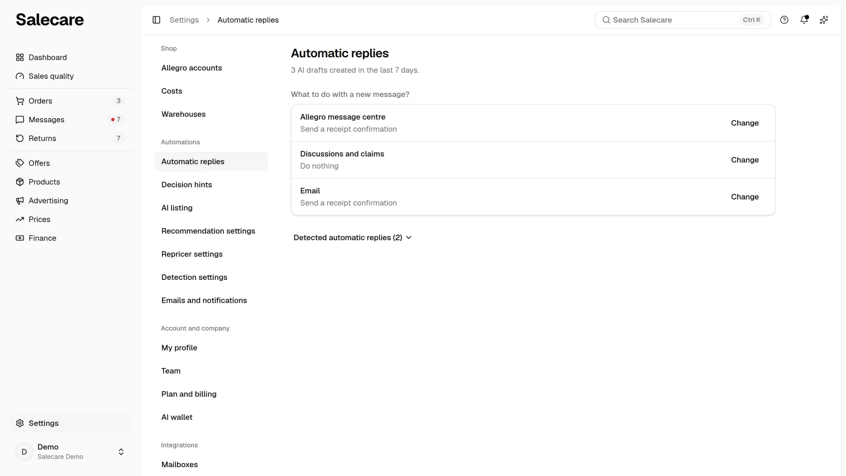Open Emails and notifications settings

pyautogui.click(x=211, y=301)
